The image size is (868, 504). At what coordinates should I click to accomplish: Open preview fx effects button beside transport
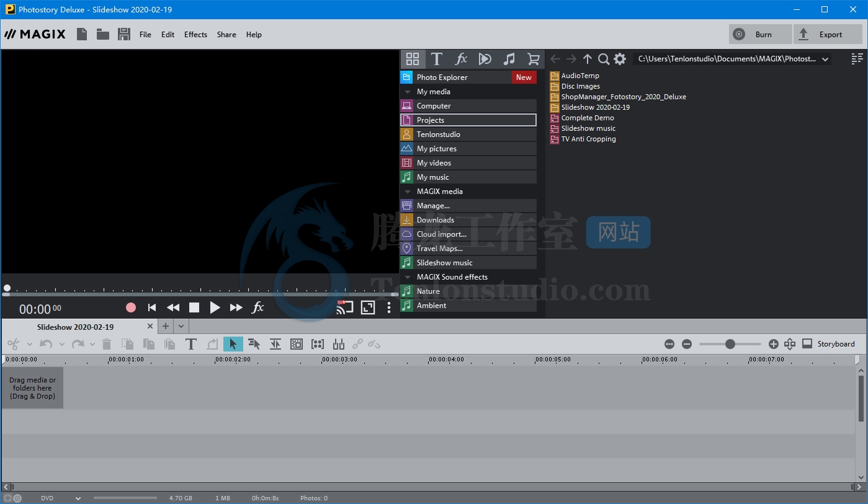pos(257,307)
